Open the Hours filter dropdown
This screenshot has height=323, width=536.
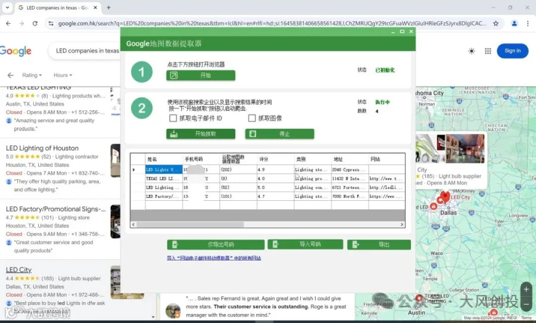click(x=63, y=75)
